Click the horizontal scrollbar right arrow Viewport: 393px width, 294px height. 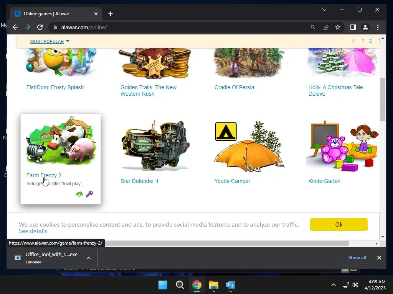click(x=376, y=243)
